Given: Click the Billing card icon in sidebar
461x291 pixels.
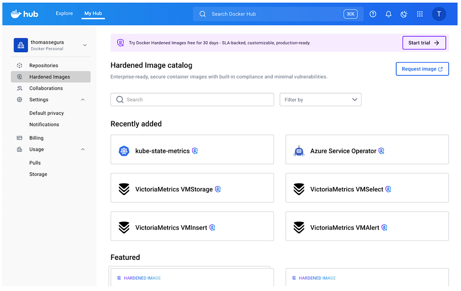Looking at the screenshot, I should tap(19, 138).
